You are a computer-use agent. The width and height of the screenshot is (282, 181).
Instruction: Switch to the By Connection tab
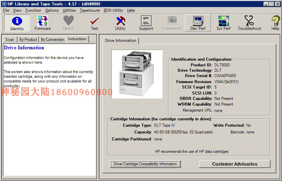[52, 40]
